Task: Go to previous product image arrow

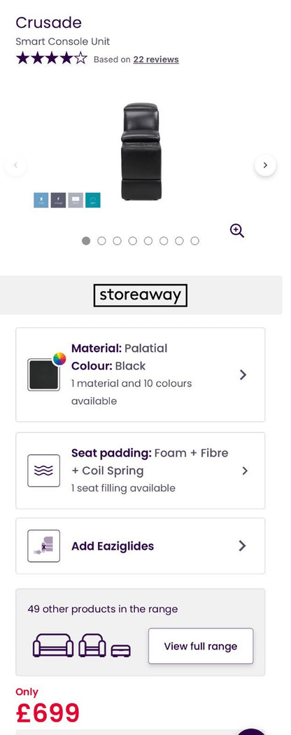Action: click(15, 166)
